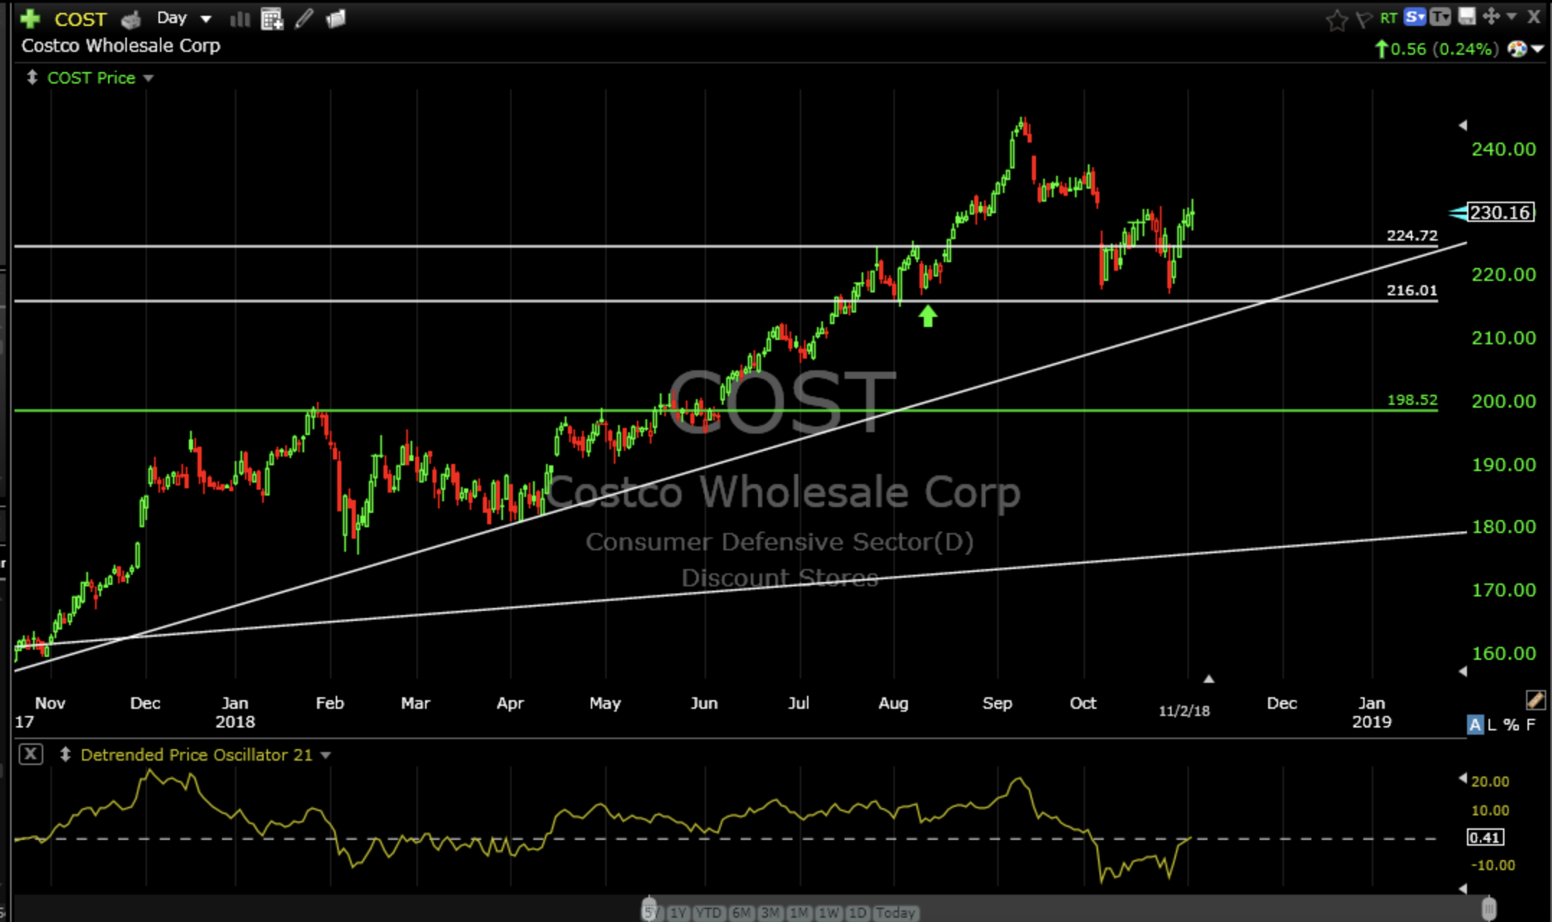
Task: Open the calendar add events icon
Action: point(272,19)
